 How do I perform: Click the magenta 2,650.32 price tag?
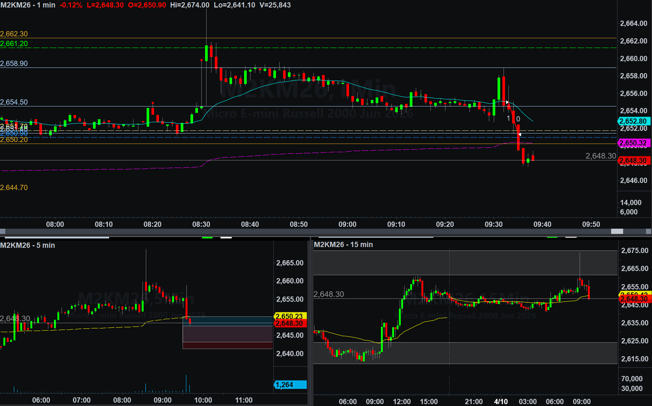tap(633, 143)
